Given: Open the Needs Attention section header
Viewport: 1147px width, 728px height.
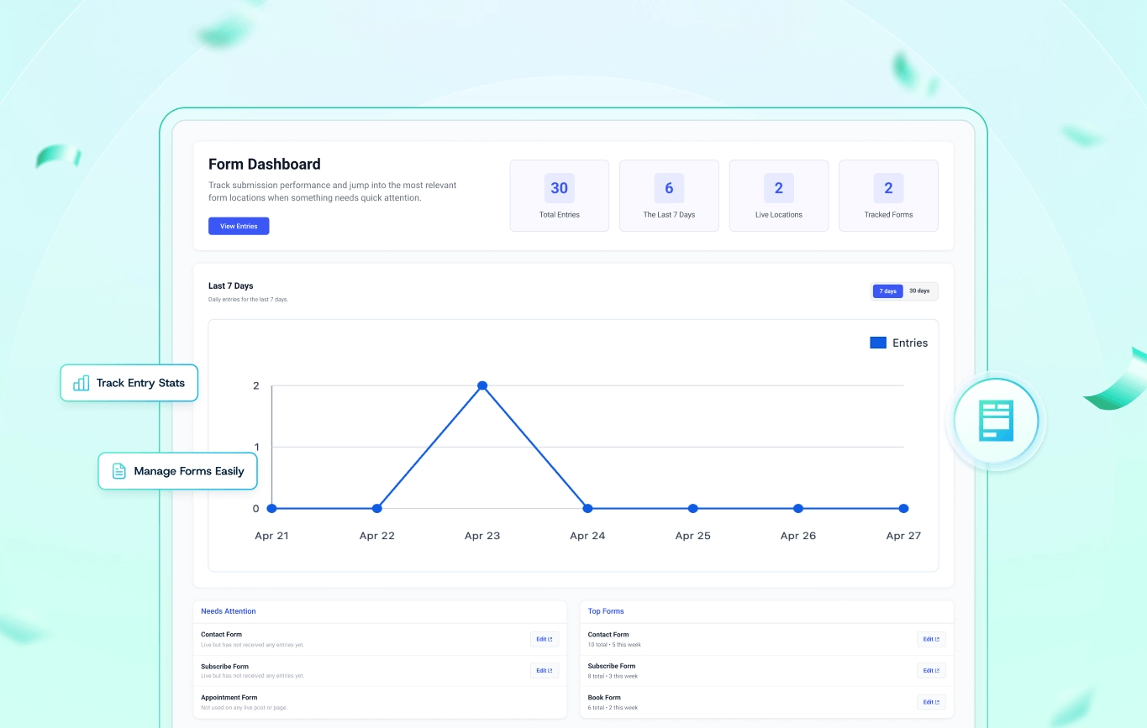Looking at the screenshot, I should (229, 611).
